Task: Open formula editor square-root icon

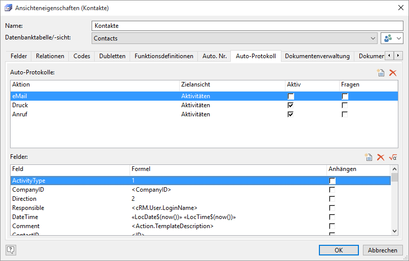Action: point(393,158)
